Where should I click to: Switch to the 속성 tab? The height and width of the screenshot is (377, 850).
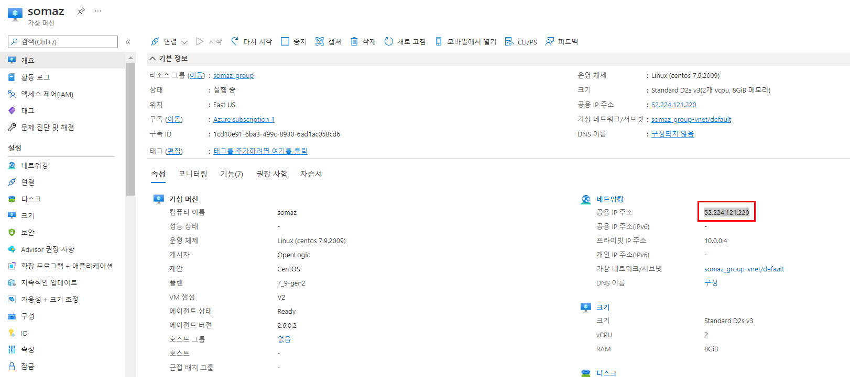pos(158,174)
